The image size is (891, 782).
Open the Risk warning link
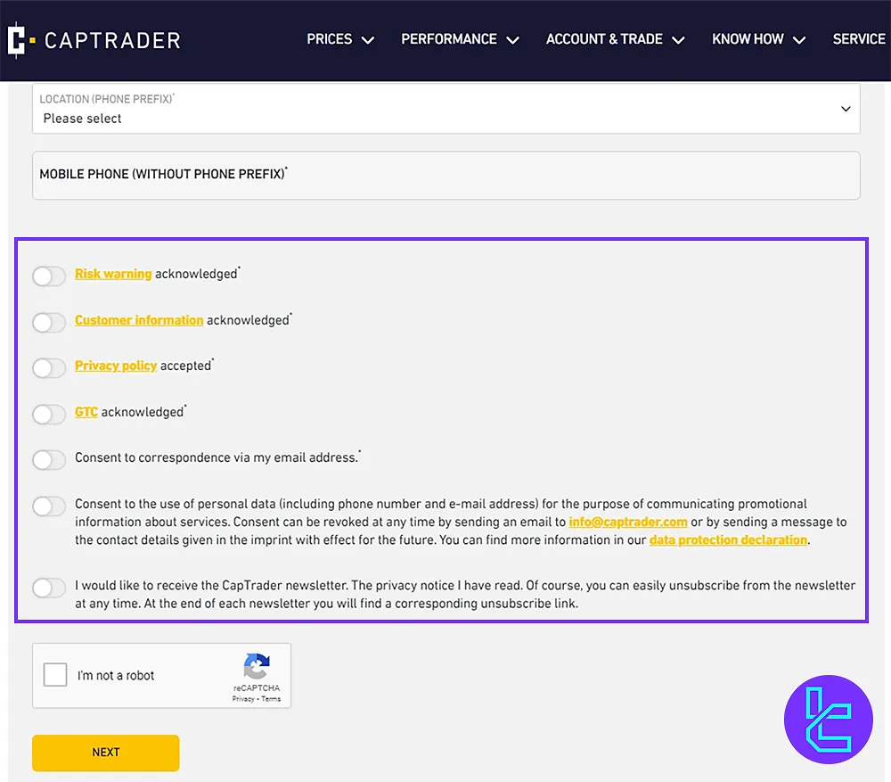113,274
